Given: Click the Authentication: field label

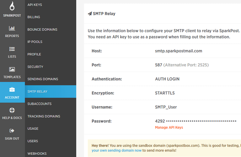Looking at the screenshot, I should point(107,79).
